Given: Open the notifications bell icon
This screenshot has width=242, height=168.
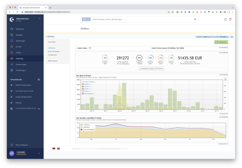Looking at the screenshot, I should (x=230, y=19).
